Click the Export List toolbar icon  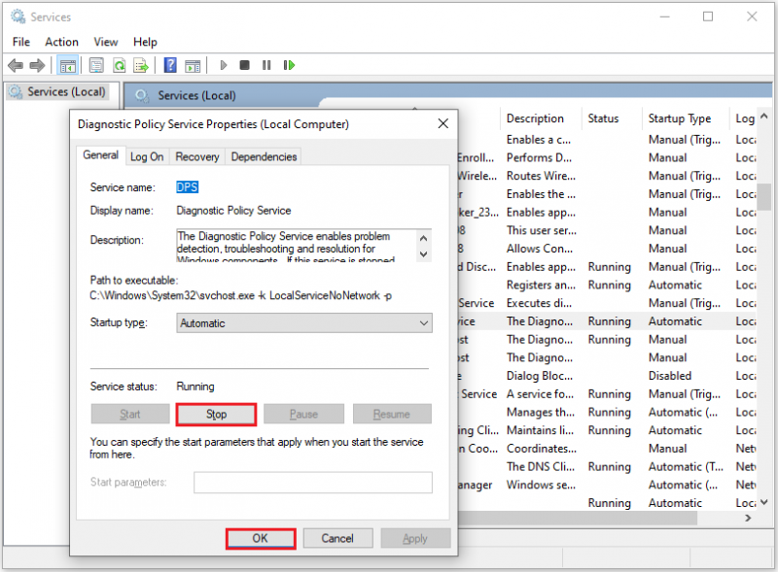141,65
